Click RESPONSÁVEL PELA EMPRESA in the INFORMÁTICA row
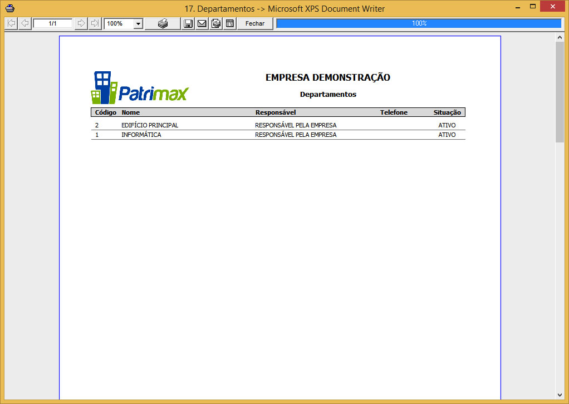 pos(296,135)
